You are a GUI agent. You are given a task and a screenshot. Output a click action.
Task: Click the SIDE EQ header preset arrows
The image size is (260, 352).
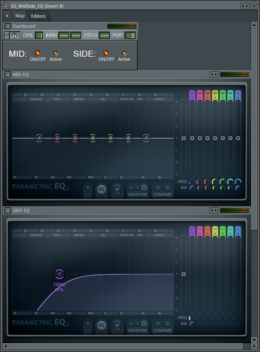coord(214,210)
